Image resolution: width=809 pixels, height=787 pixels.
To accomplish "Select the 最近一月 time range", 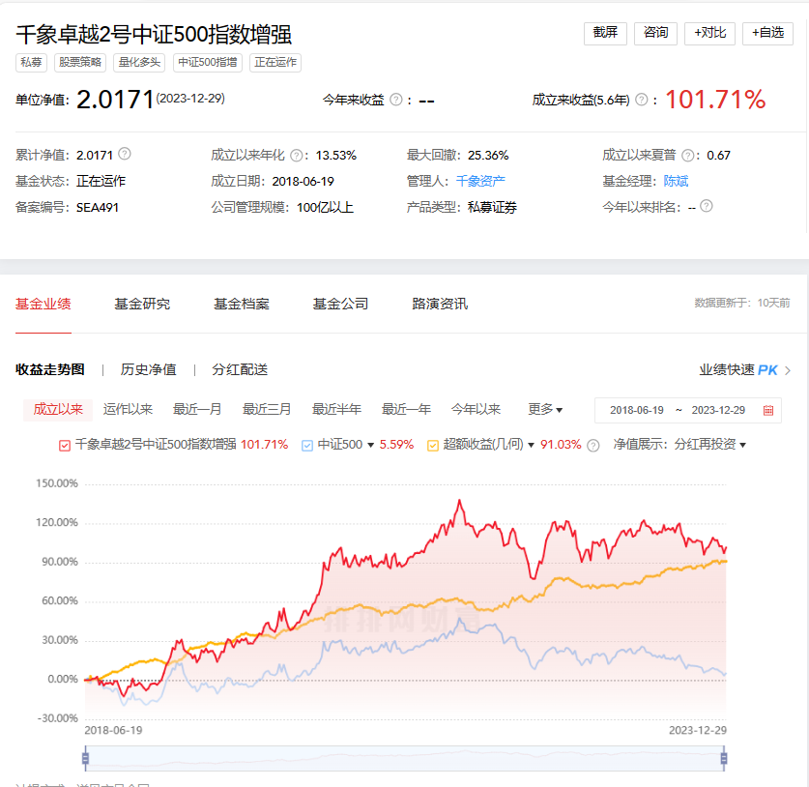I will point(197,410).
